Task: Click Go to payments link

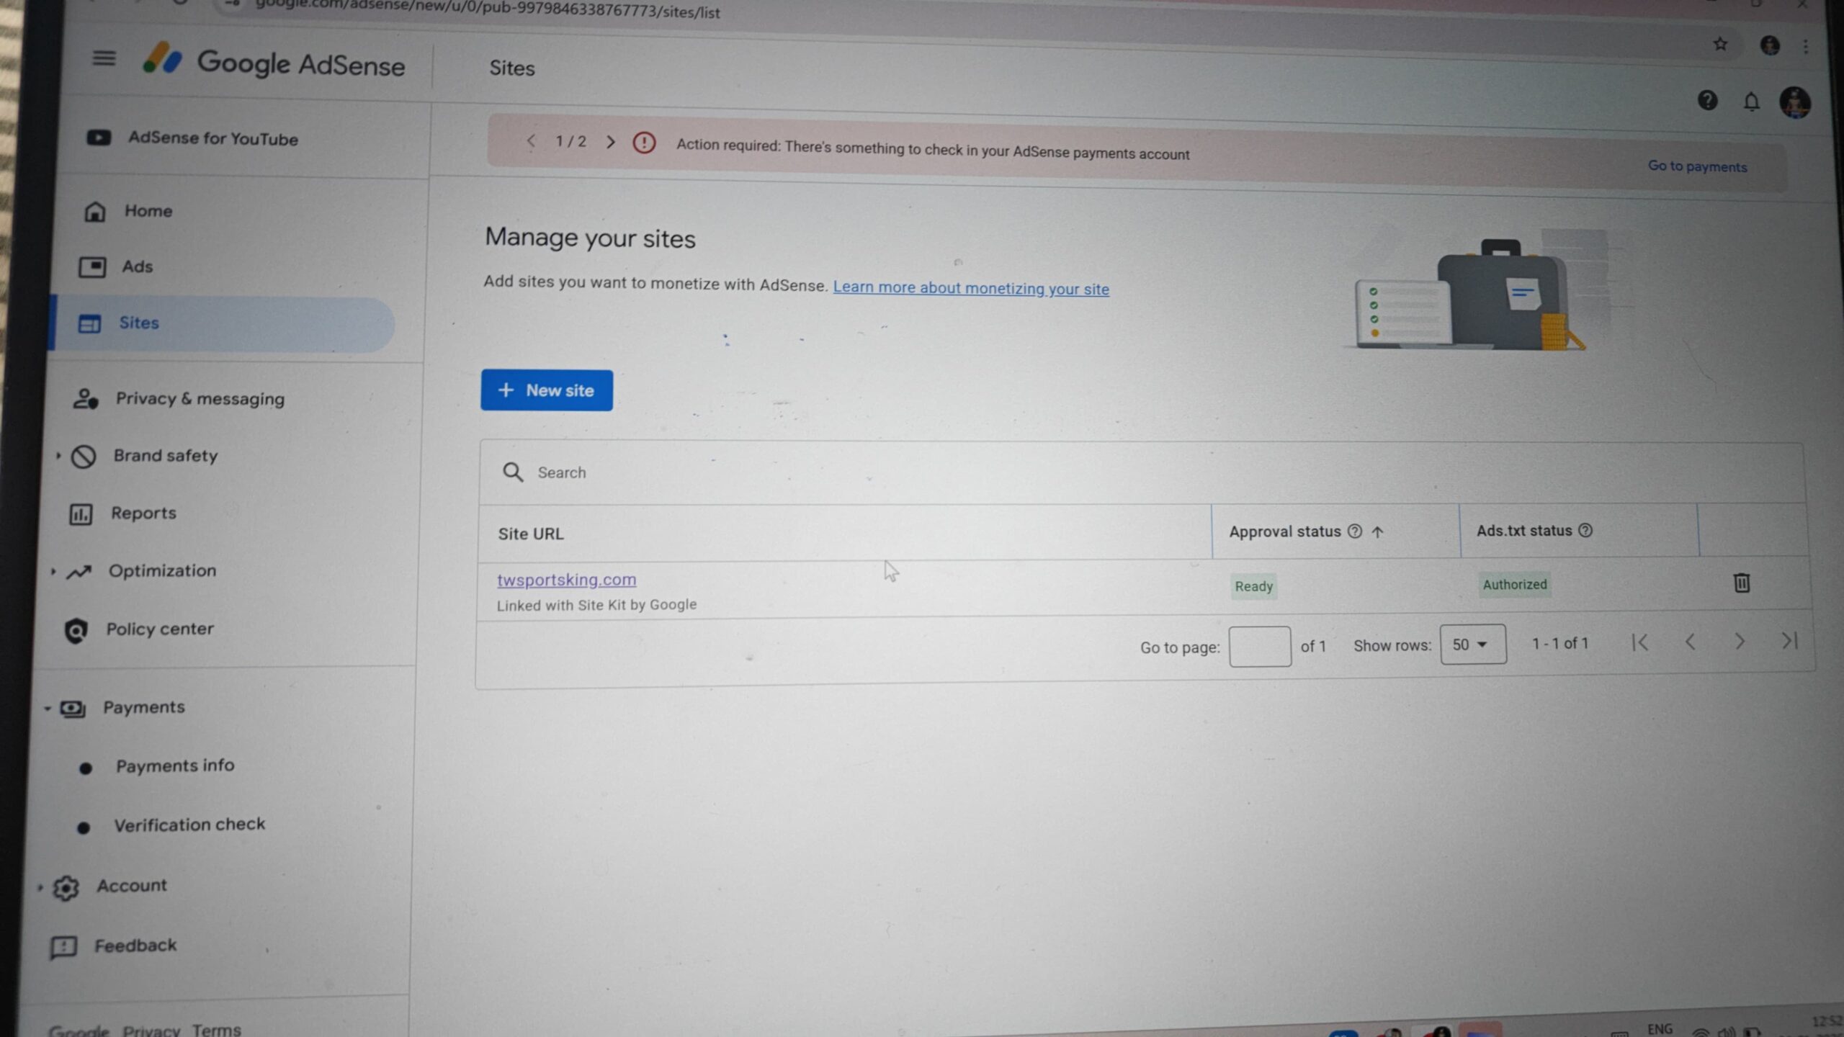Action: click(x=1697, y=166)
